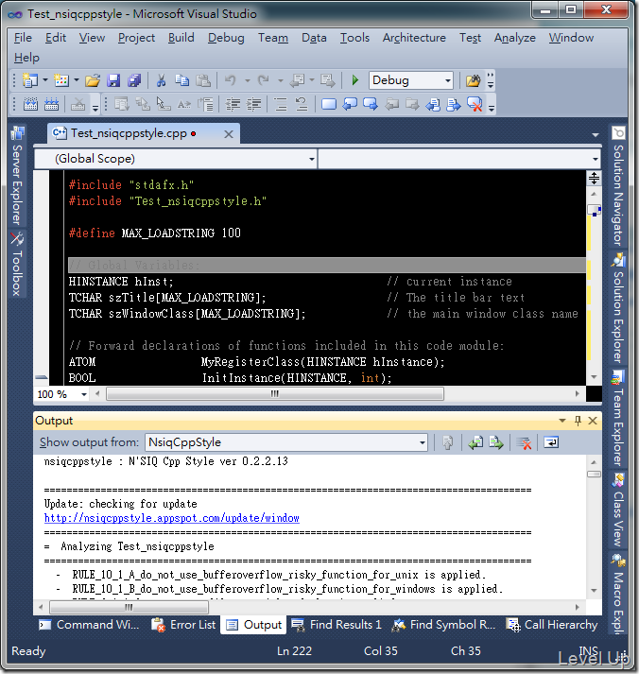The width and height of the screenshot is (639, 674).
Task: Click the Redo arrow icon
Action: pos(263,80)
